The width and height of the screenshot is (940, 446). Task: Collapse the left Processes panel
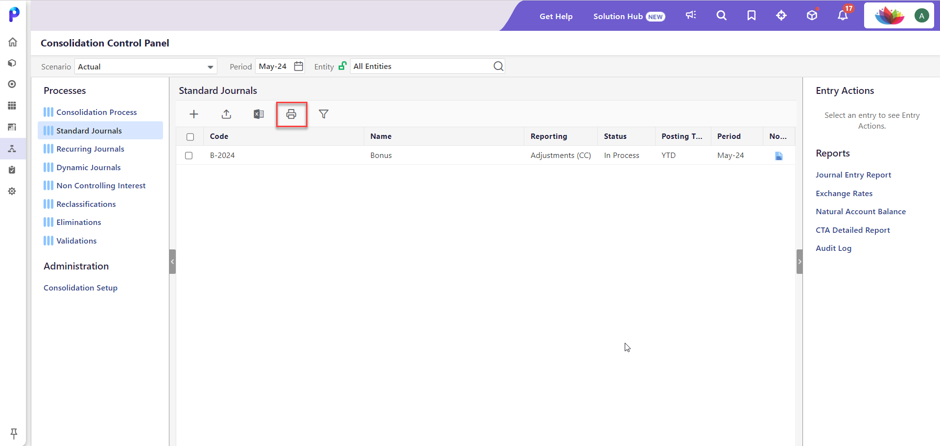point(172,262)
